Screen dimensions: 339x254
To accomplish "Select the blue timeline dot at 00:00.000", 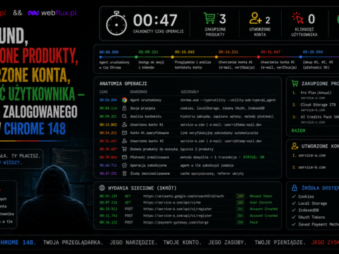I will (101, 57).
